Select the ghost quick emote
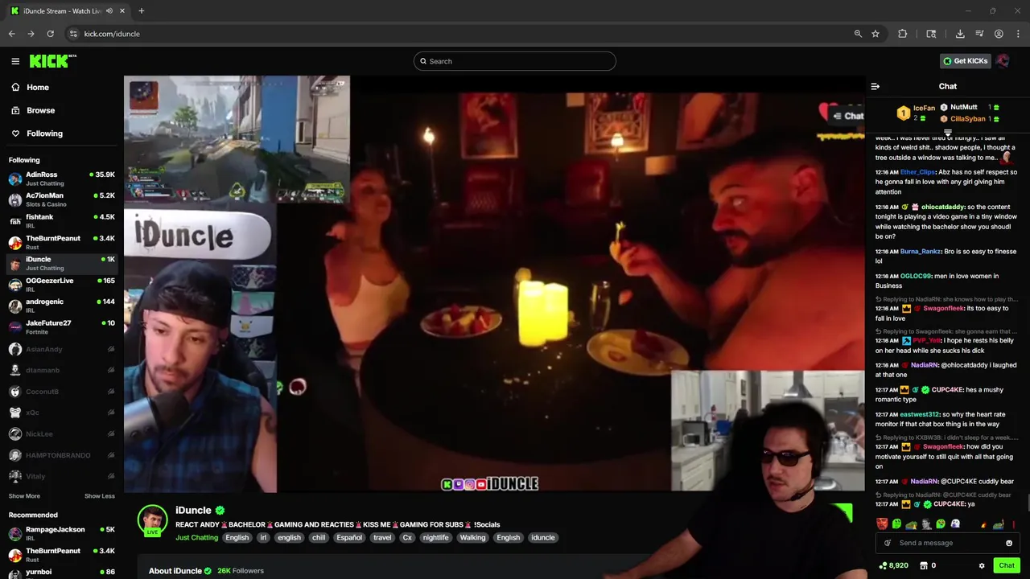Viewport: 1030px width, 579px height. point(955,524)
